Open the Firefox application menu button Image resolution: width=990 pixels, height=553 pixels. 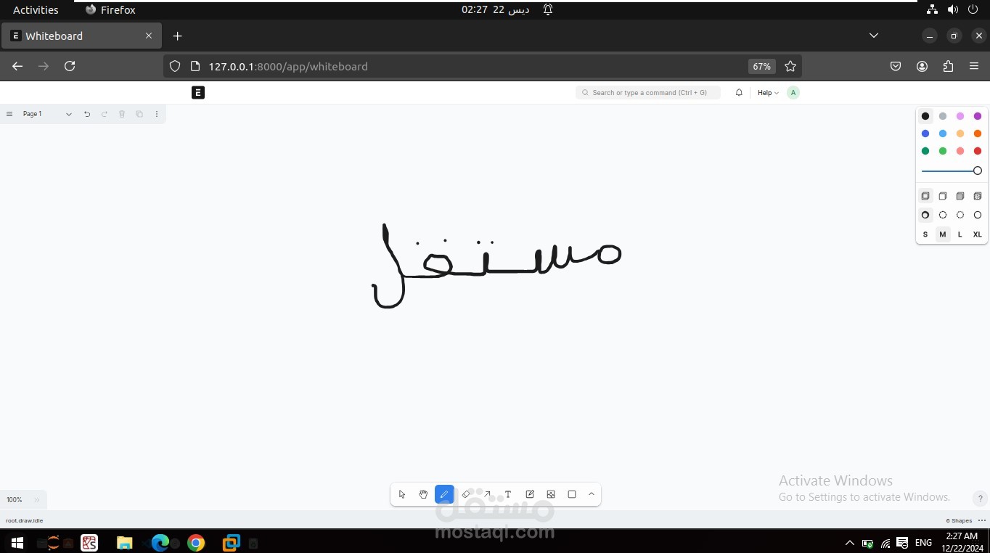pos(974,66)
